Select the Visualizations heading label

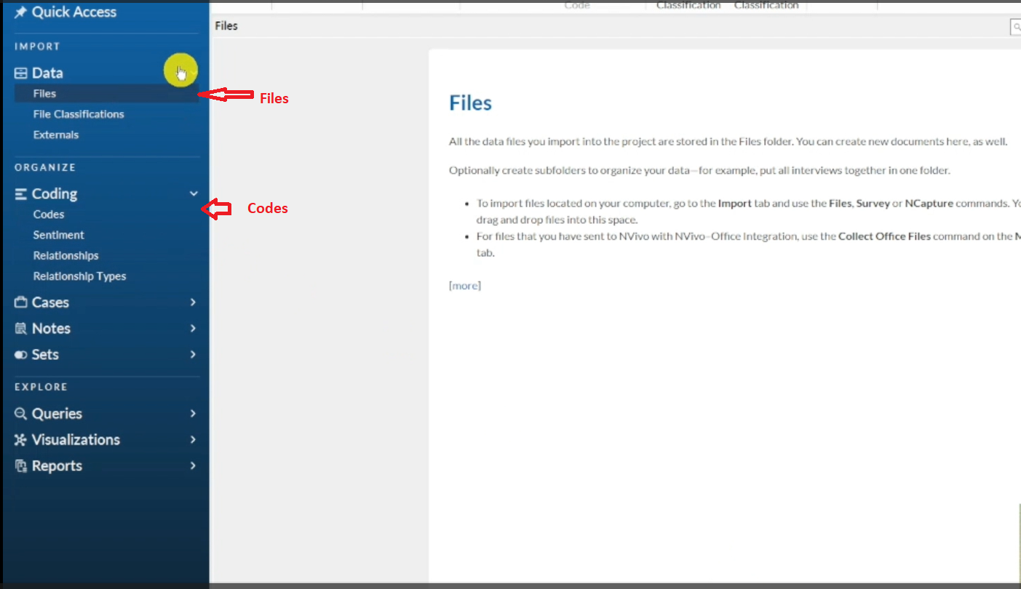pyautogui.click(x=76, y=440)
